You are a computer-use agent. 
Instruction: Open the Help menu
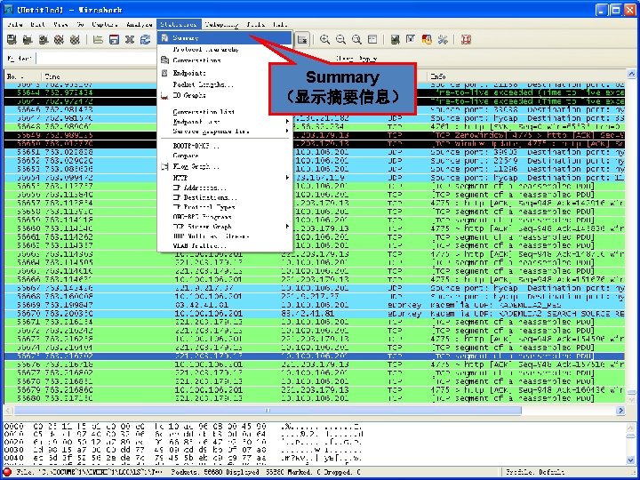(280, 25)
